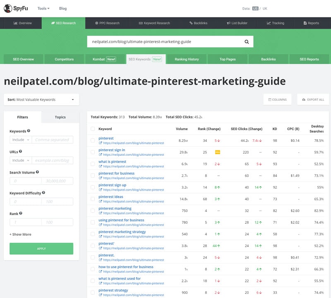This screenshot has width=331, height=298.
Task: Click the bar chart icon on Overview
Action: pyautogui.click(x=15, y=23)
